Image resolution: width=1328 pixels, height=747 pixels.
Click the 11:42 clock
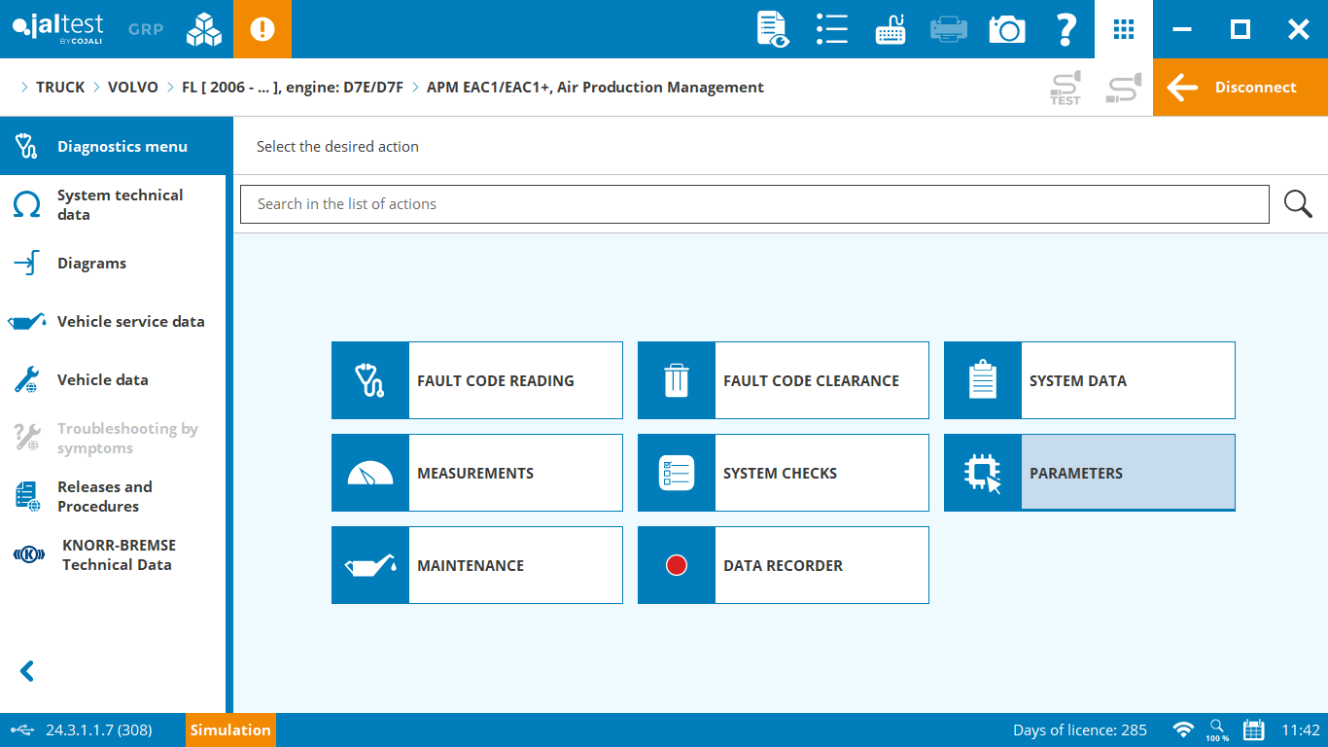tap(1301, 729)
